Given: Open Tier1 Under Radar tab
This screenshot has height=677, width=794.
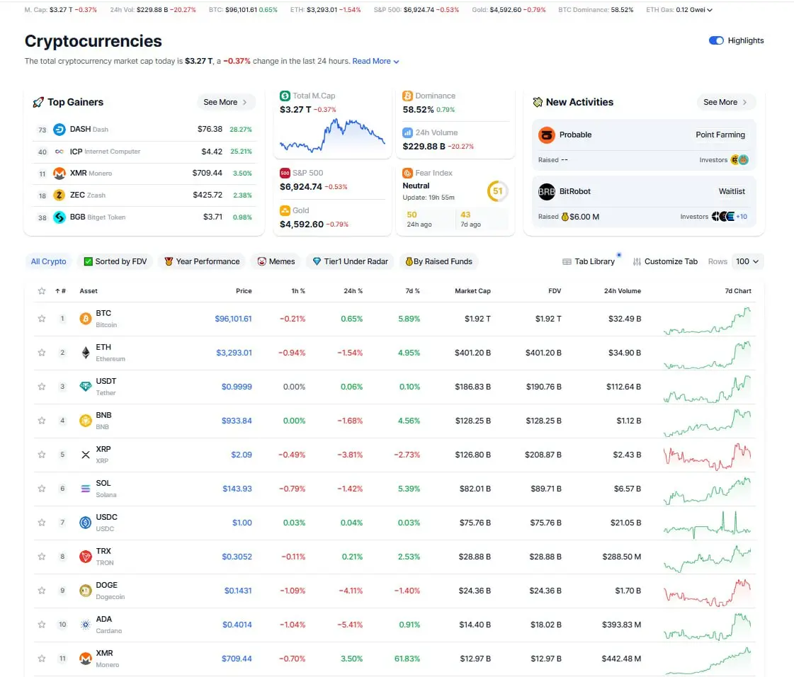Looking at the screenshot, I should (351, 261).
